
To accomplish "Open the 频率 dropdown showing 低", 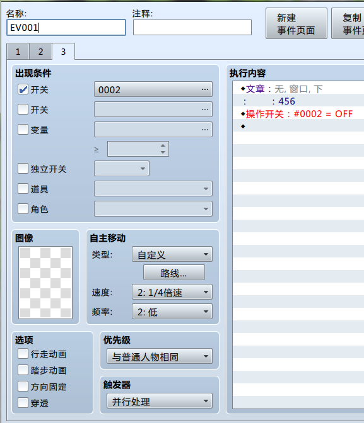I will (x=172, y=312).
